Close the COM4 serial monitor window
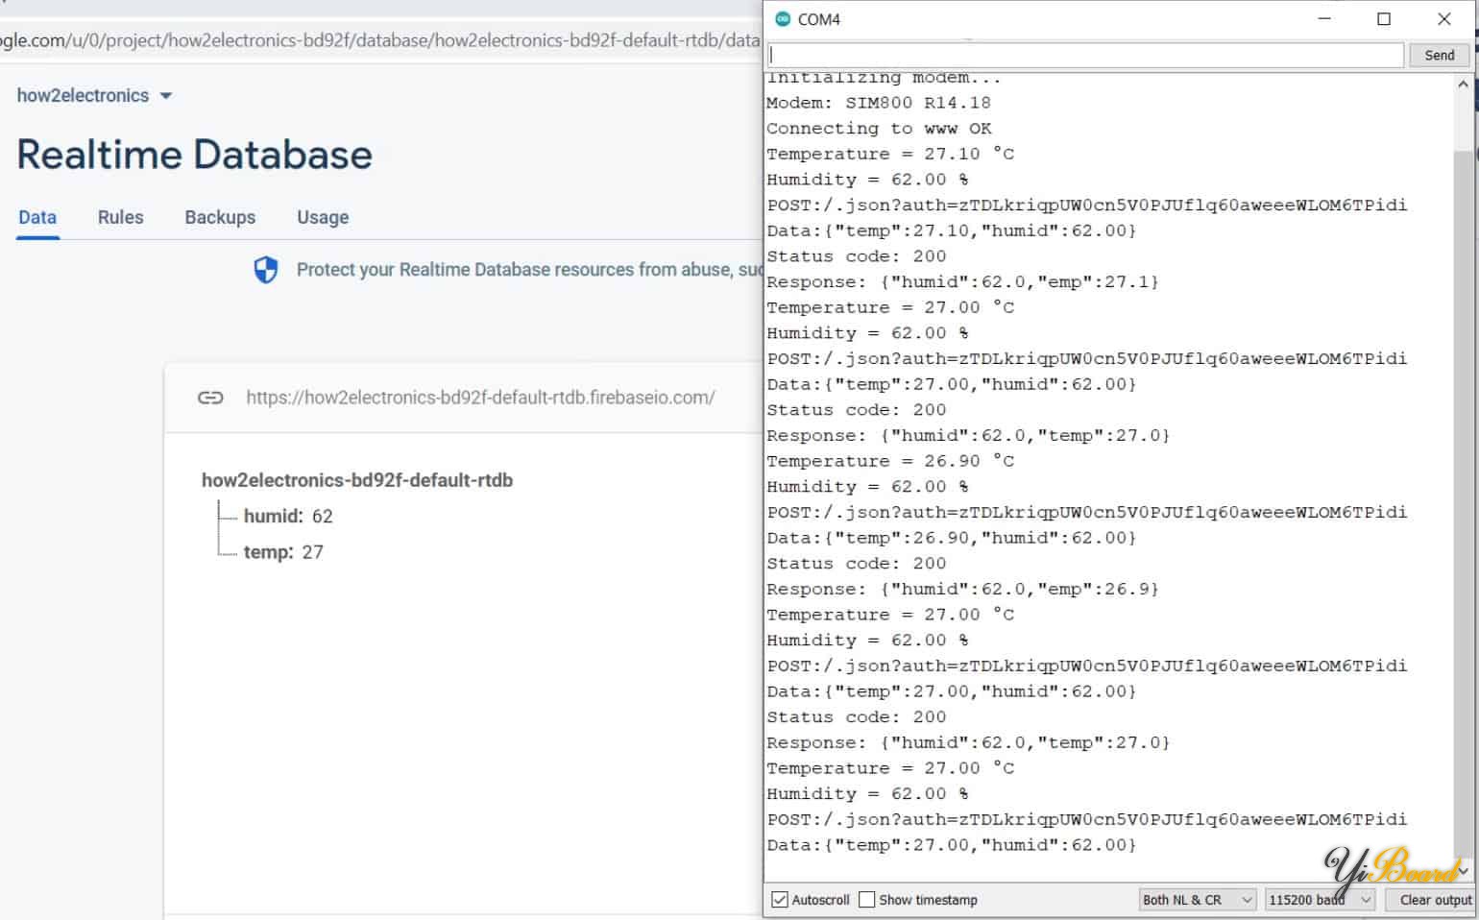This screenshot has width=1479, height=920. coord(1443,19)
